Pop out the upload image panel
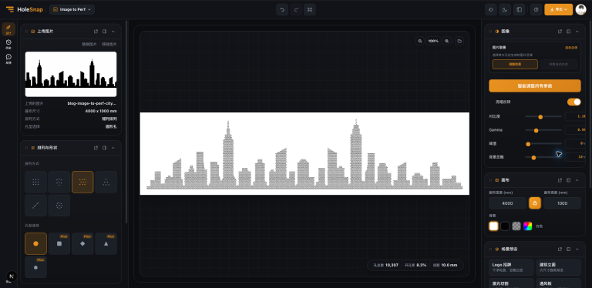592x288 pixels. (x=96, y=32)
